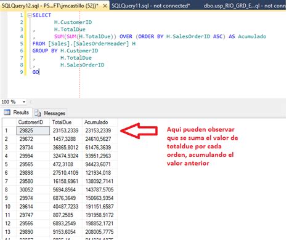The height and width of the screenshot is (240, 292).
Task: Click H.SalesOrderID on line 8
Action: click(83, 65)
